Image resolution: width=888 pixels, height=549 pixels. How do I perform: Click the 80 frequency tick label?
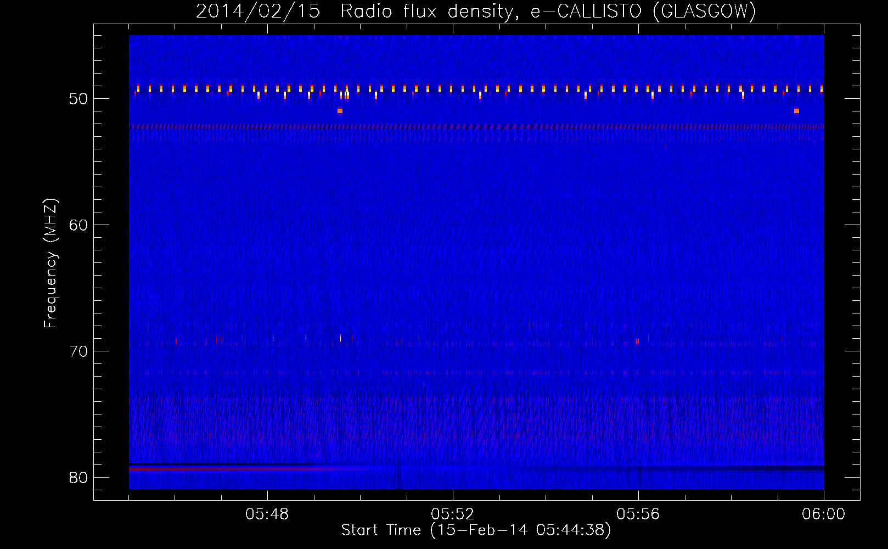click(78, 478)
